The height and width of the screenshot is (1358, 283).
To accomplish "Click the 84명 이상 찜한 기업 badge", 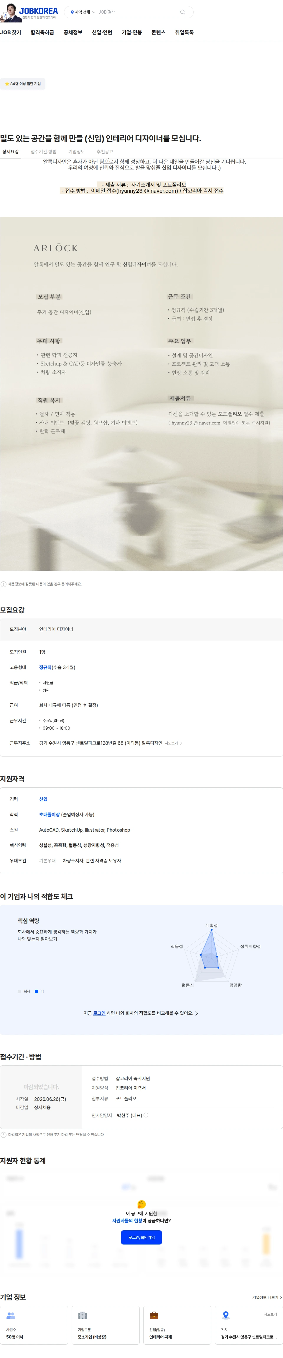I will (23, 84).
